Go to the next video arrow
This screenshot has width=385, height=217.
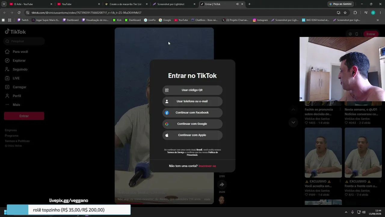(x=293, y=122)
